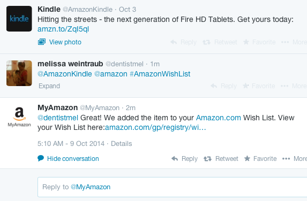Expand melissa weintraub's tweet
This screenshot has height=201, width=307.
(49, 86)
